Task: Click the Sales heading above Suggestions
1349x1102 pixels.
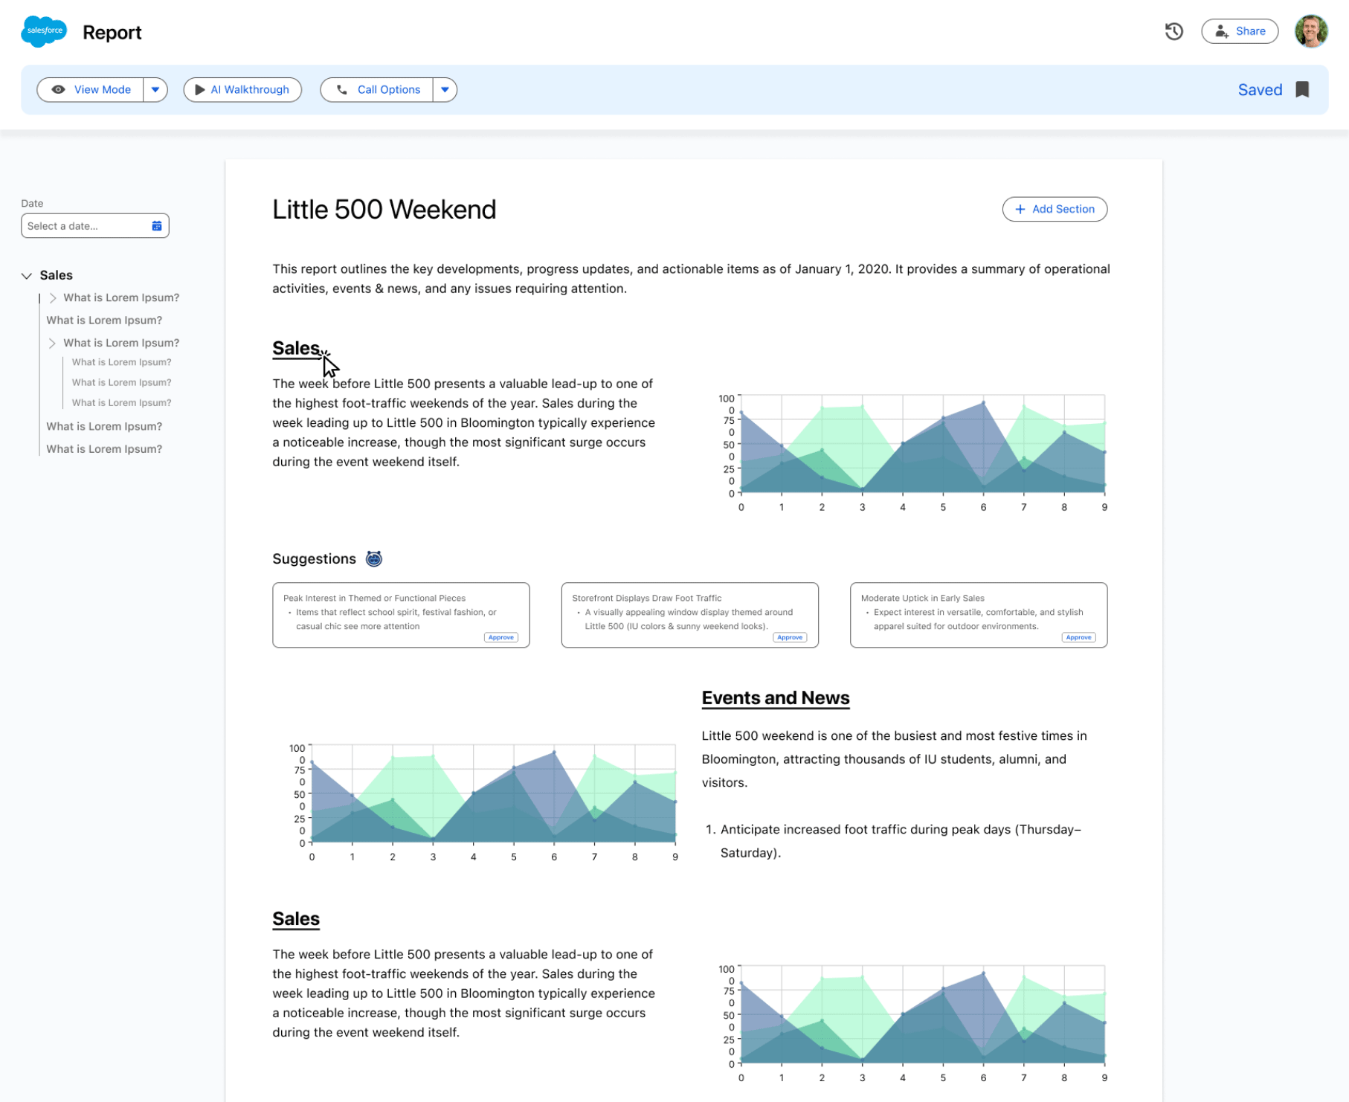Action: tap(295, 349)
